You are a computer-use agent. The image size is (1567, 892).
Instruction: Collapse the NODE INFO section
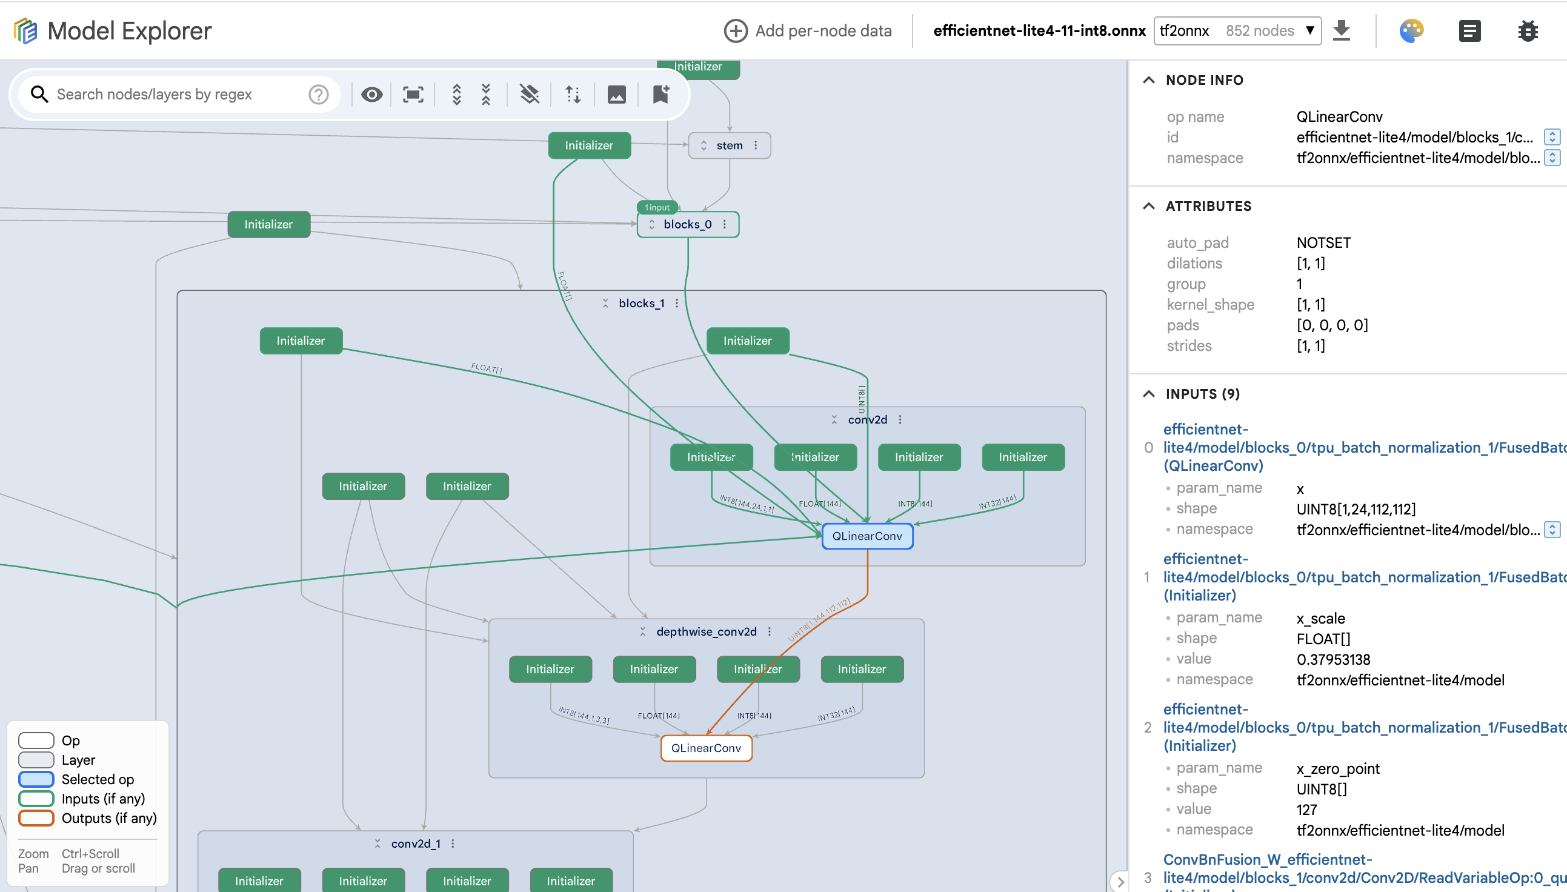[1149, 80]
